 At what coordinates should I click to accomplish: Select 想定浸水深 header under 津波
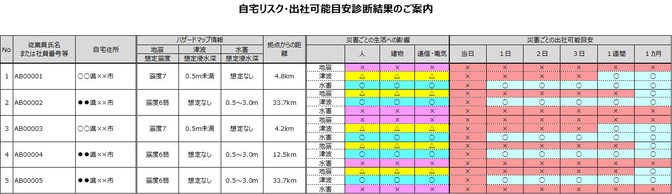coord(200,58)
